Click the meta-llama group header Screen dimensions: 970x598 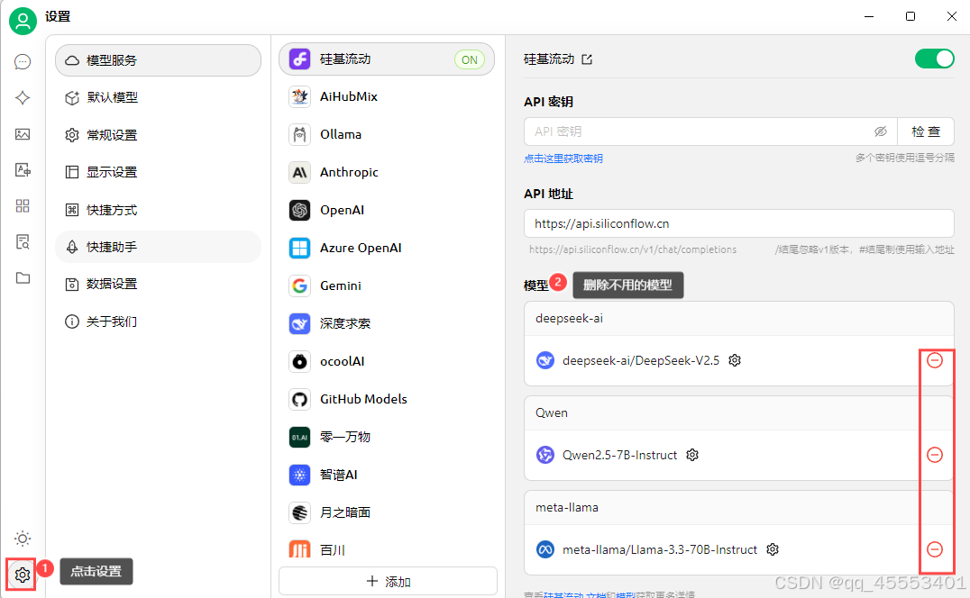738,508
